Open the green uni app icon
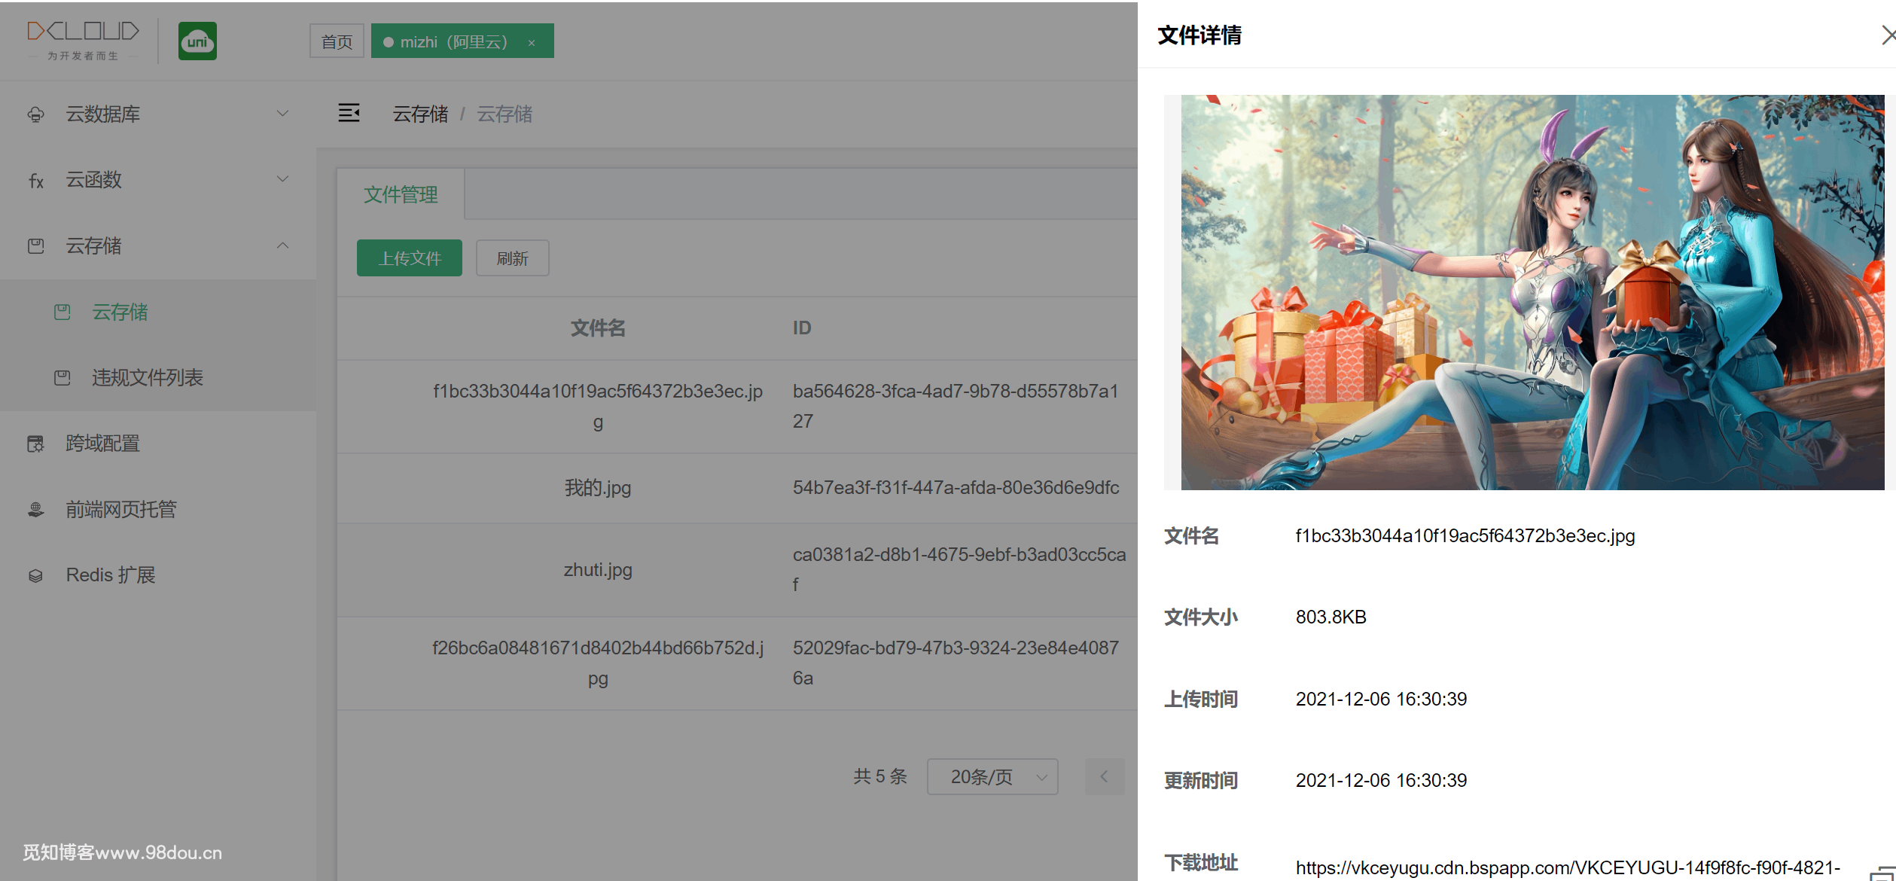 (197, 41)
